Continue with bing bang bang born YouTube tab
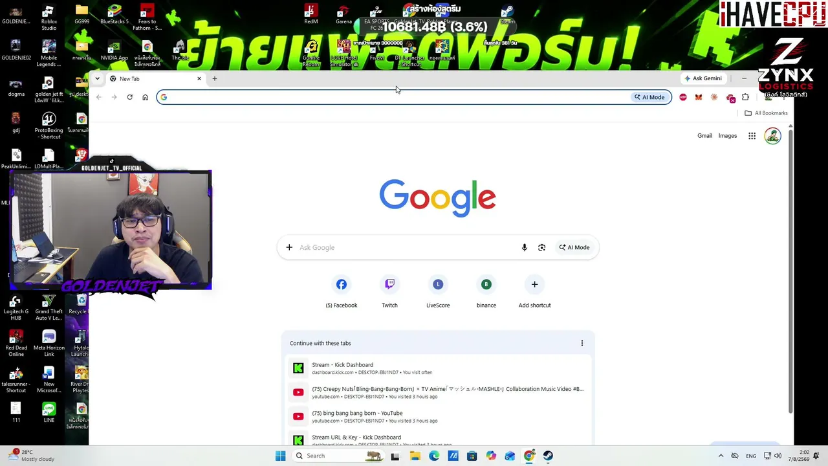This screenshot has height=466, width=828. [438, 416]
